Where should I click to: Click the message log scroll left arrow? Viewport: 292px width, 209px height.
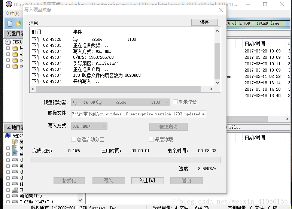33,89
